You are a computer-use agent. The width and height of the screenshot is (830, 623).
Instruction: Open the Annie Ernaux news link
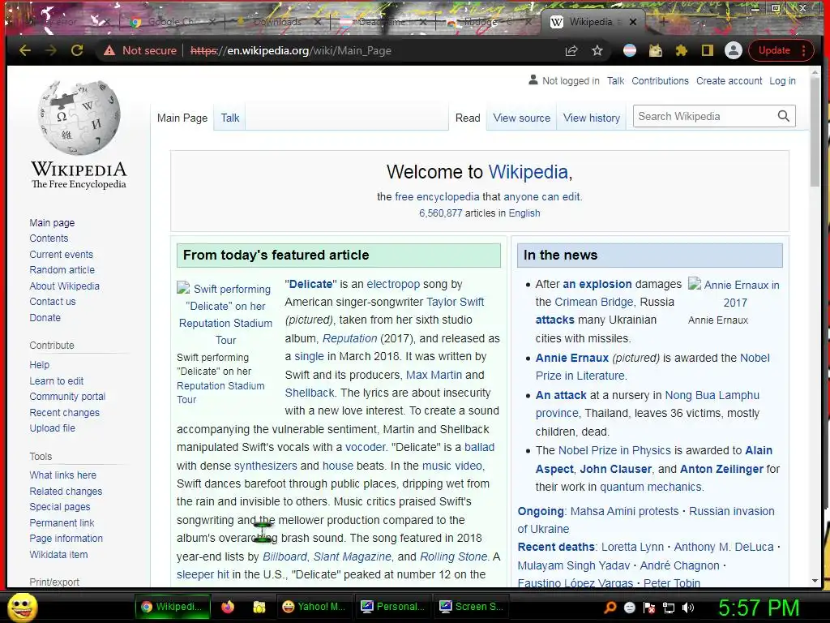[571, 358]
